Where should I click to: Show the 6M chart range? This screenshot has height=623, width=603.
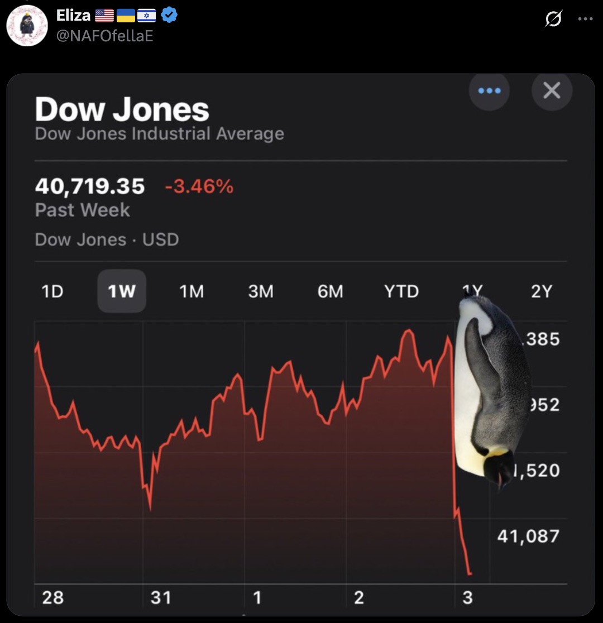pos(331,291)
